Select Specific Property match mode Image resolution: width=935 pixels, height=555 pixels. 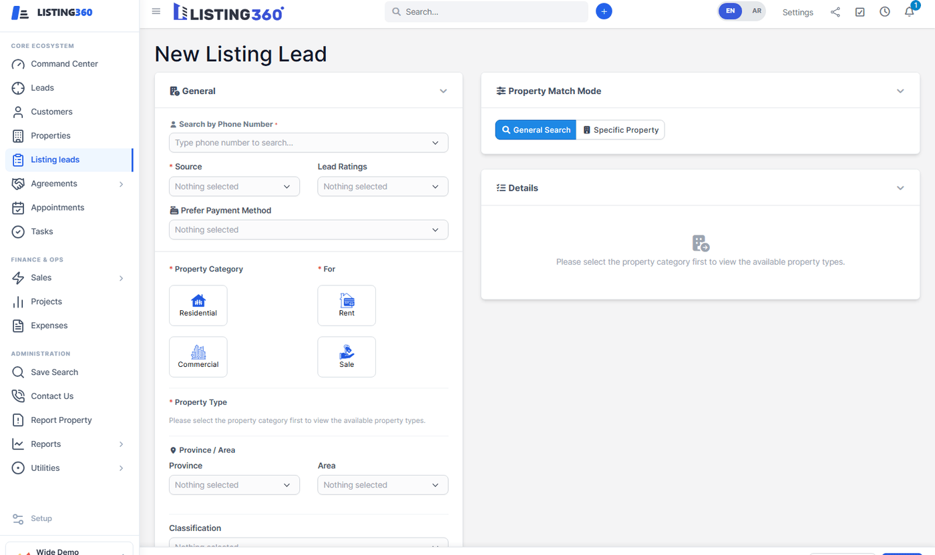point(620,130)
